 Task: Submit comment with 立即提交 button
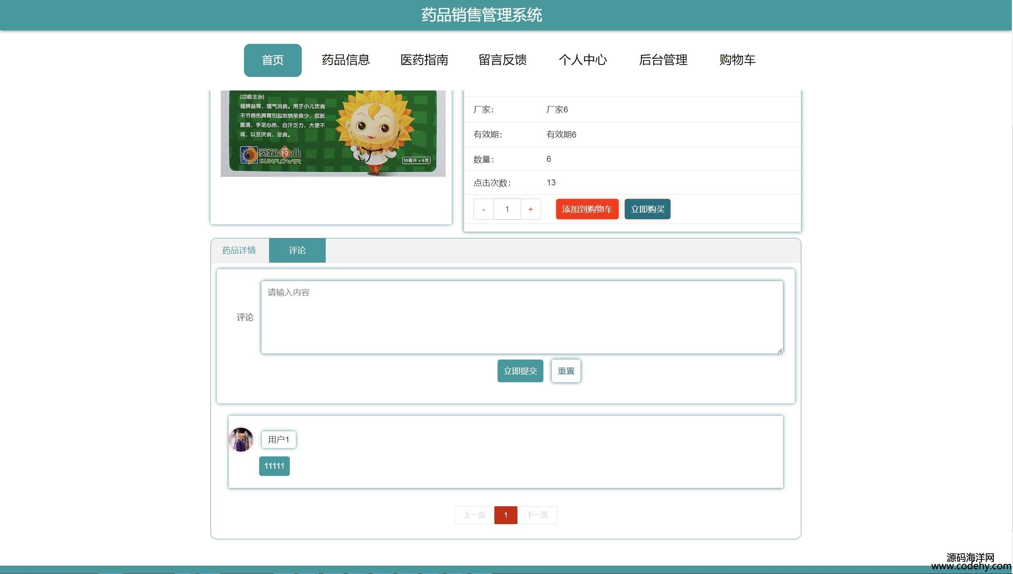pos(520,371)
